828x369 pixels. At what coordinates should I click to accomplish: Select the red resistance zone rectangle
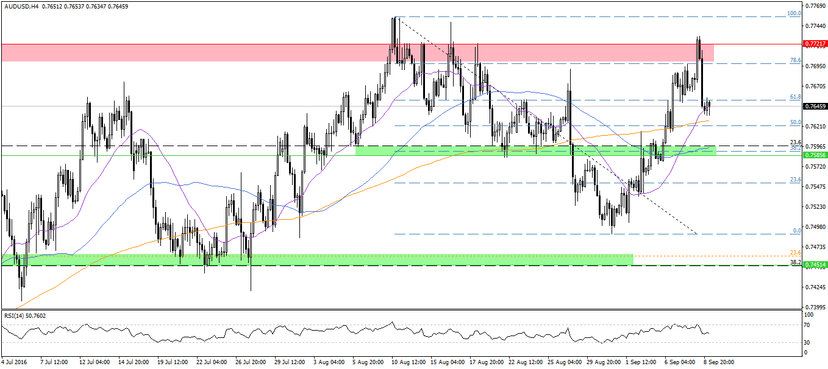(x=366, y=53)
